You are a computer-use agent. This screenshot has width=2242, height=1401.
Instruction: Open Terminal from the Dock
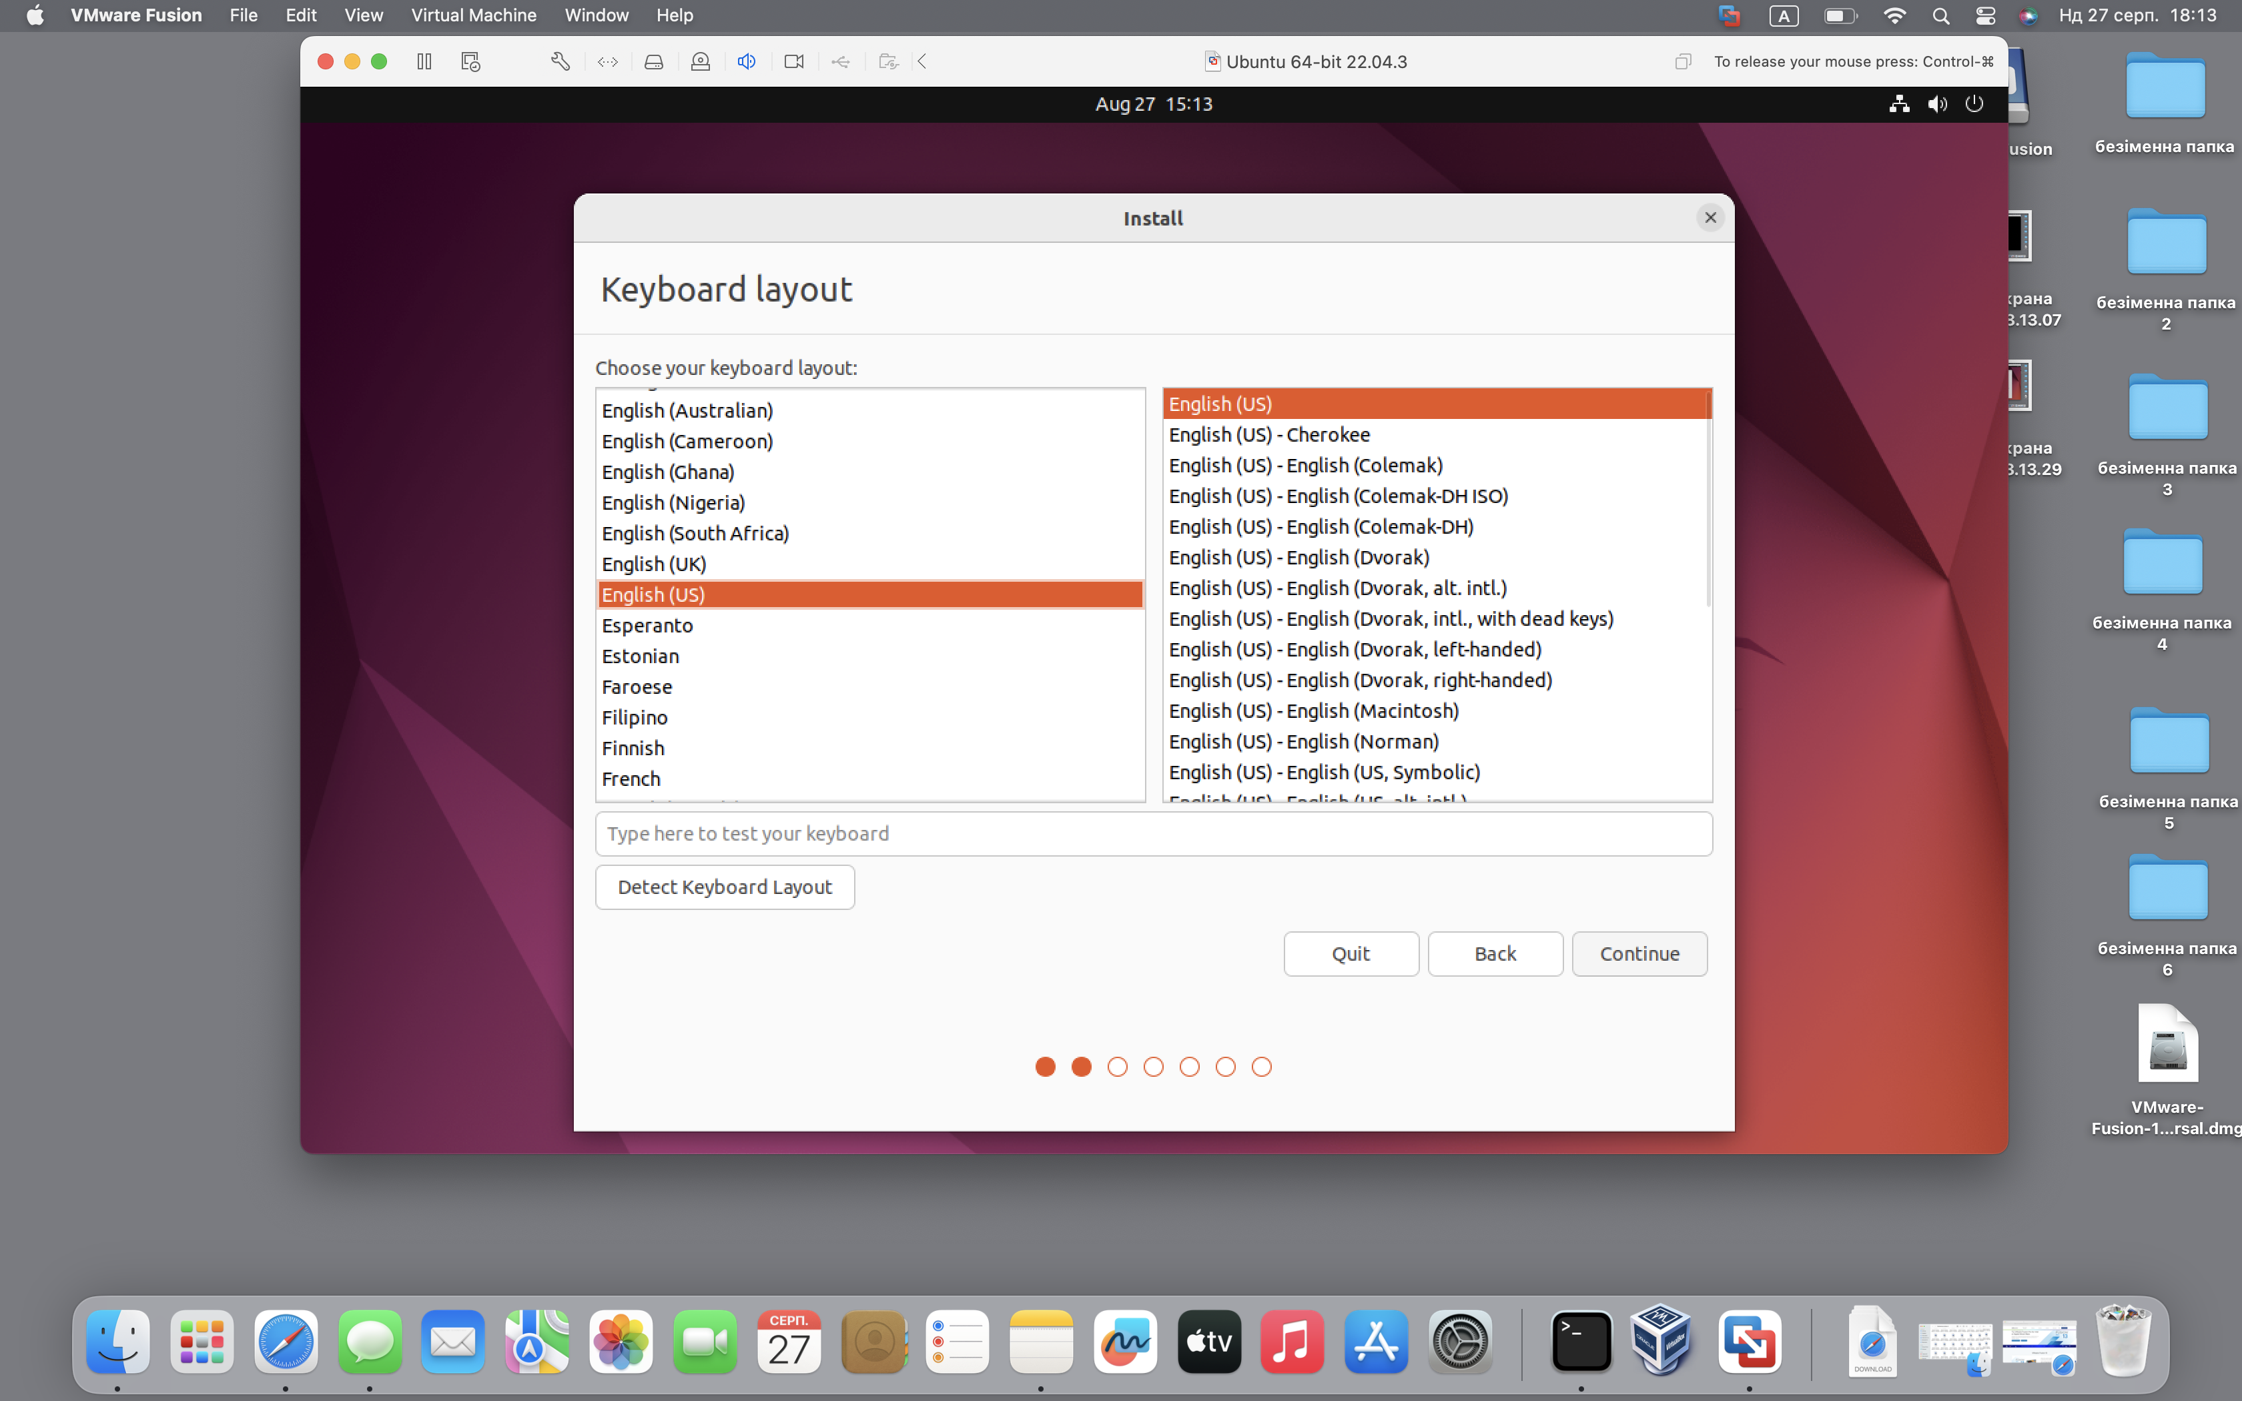pyautogui.click(x=1581, y=1341)
